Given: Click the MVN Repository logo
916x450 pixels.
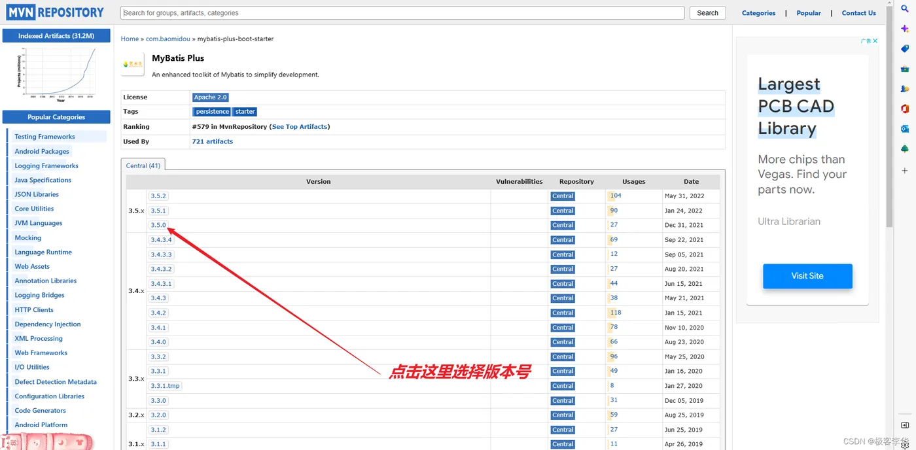Looking at the screenshot, I should [x=56, y=12].
